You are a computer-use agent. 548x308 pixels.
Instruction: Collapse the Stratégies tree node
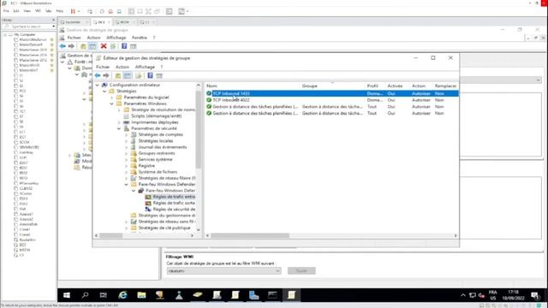click(x=104, y=92)
